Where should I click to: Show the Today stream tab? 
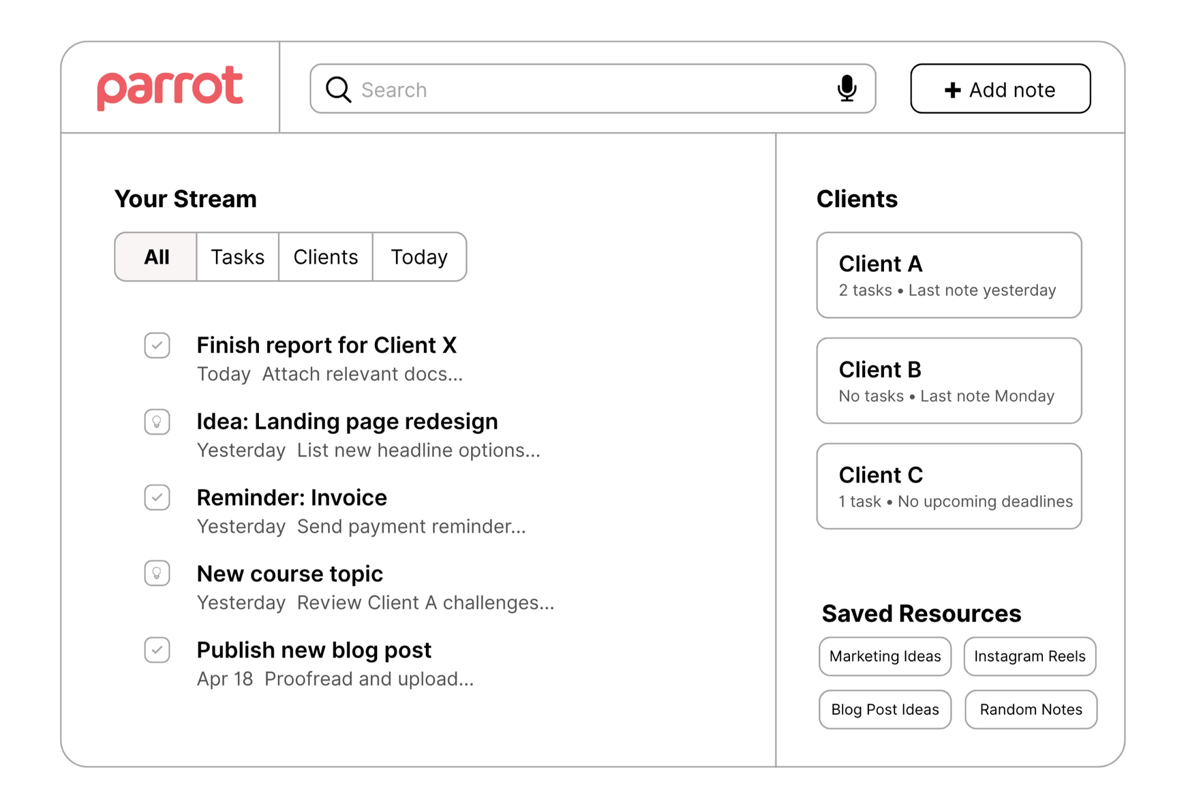(x=419, y=257)
